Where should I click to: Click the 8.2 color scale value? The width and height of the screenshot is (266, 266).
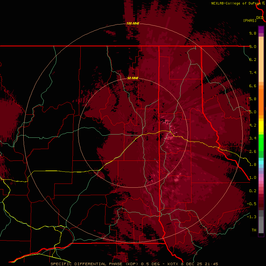pyautogui.click(x=253, y=59)
